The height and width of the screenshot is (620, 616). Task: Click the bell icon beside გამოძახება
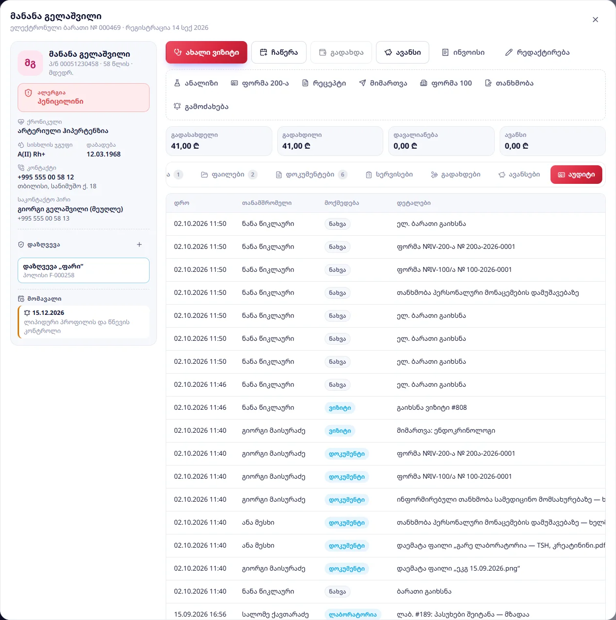(x=177, y=107)
